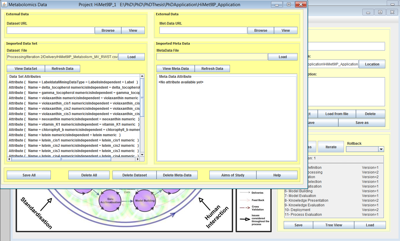Refresh Data under Imported Meta Data
Screen dimensions: 400x241
[x=212, y=69]
